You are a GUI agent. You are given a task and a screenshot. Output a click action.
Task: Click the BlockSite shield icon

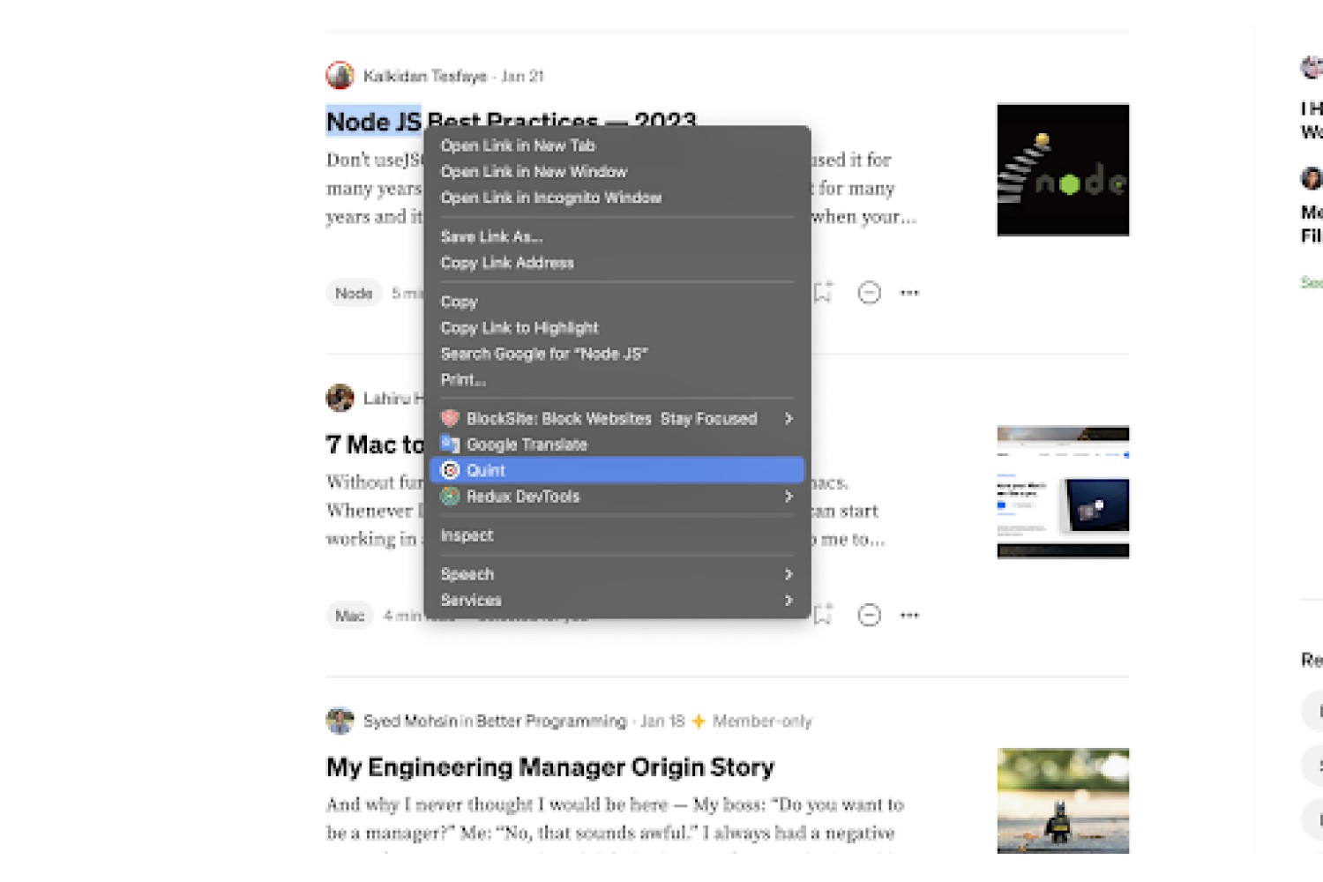pyautogui.click(x=450, y=418)
